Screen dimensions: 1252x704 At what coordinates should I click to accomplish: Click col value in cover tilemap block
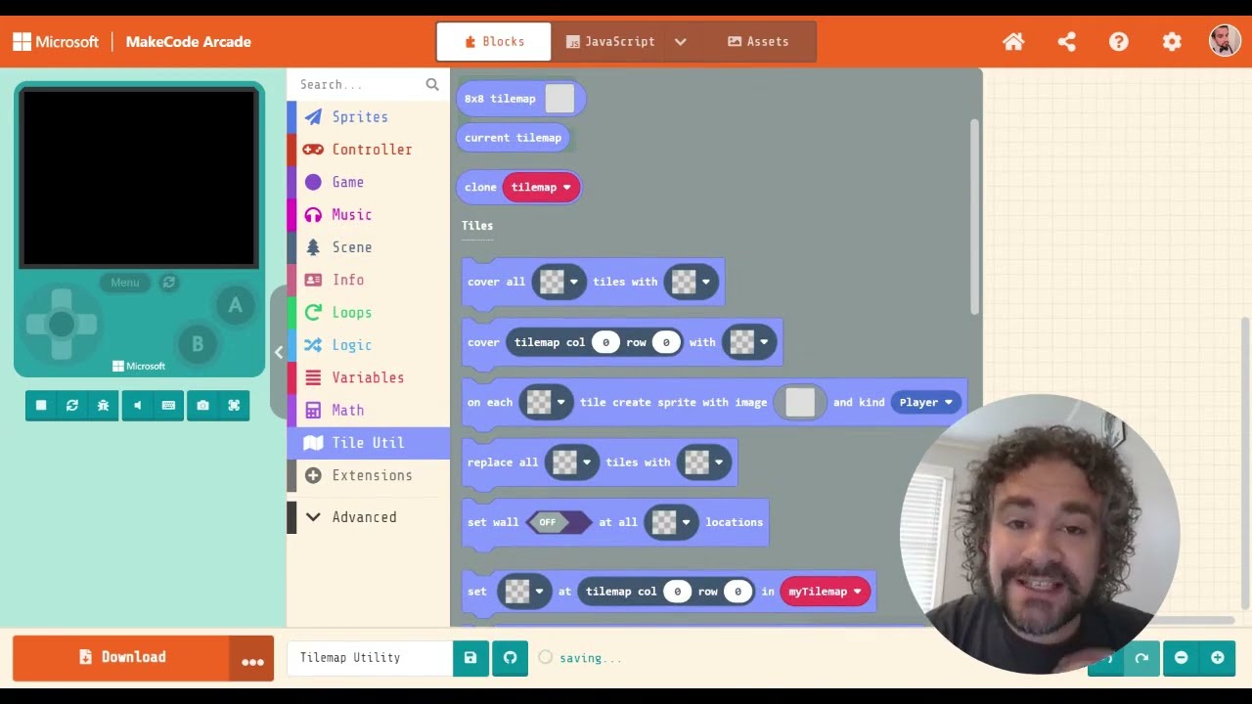click(605, 342)
